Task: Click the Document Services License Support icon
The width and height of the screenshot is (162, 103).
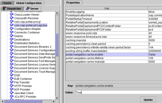Action: tap(12, 68)
